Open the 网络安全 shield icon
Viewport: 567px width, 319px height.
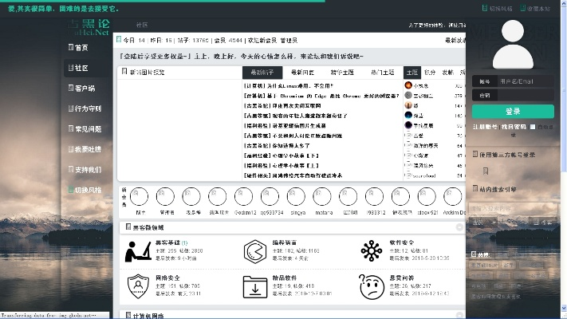[139, 285]
